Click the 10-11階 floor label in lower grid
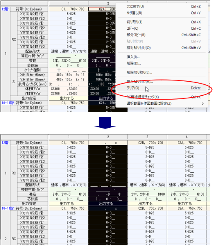The height and width of the screenshot is (250, 215). click(8, 208)
